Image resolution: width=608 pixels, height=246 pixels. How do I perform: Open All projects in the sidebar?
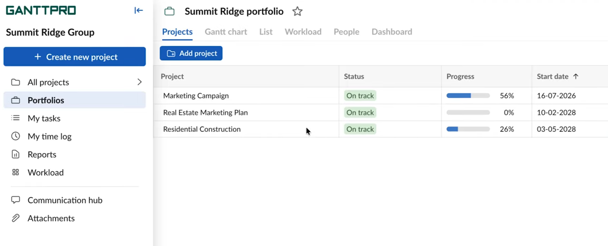(x=75, y=82)
